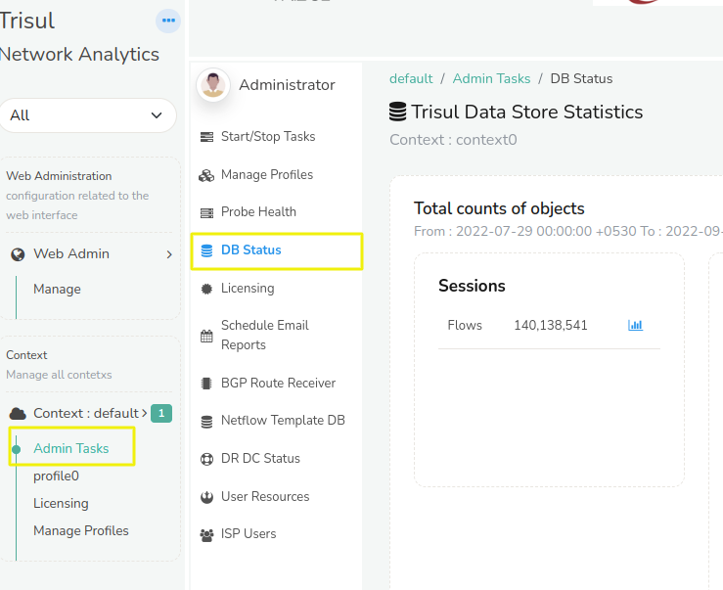Open Licensing in the left context tree

pyautogui.click(x=61, y=503)
